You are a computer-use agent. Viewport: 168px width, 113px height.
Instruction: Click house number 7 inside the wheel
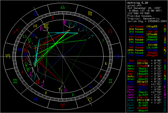pyautogui.click(x=103, y=41)
